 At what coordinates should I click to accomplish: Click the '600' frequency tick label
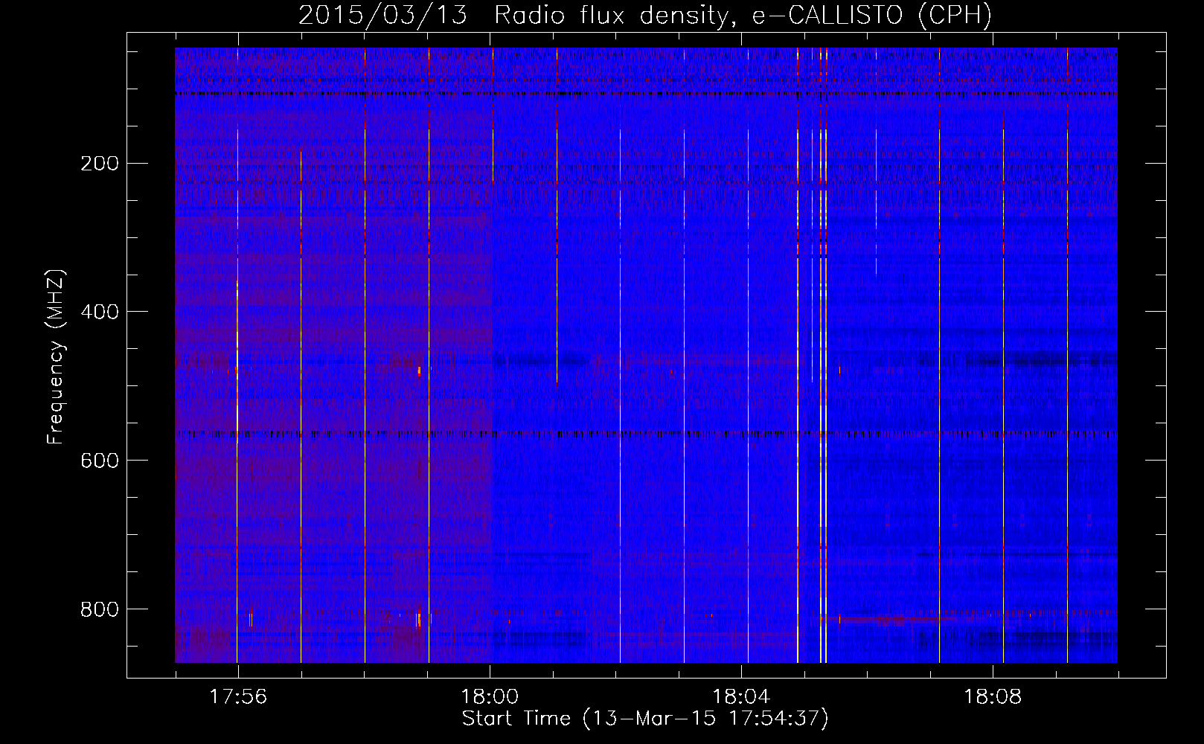pos(100,461)
